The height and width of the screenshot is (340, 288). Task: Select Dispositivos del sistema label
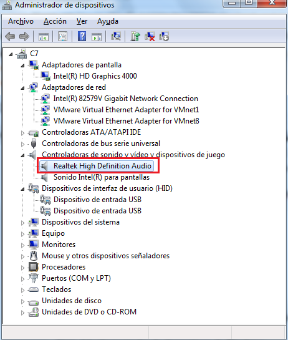(x=80, y=222)
